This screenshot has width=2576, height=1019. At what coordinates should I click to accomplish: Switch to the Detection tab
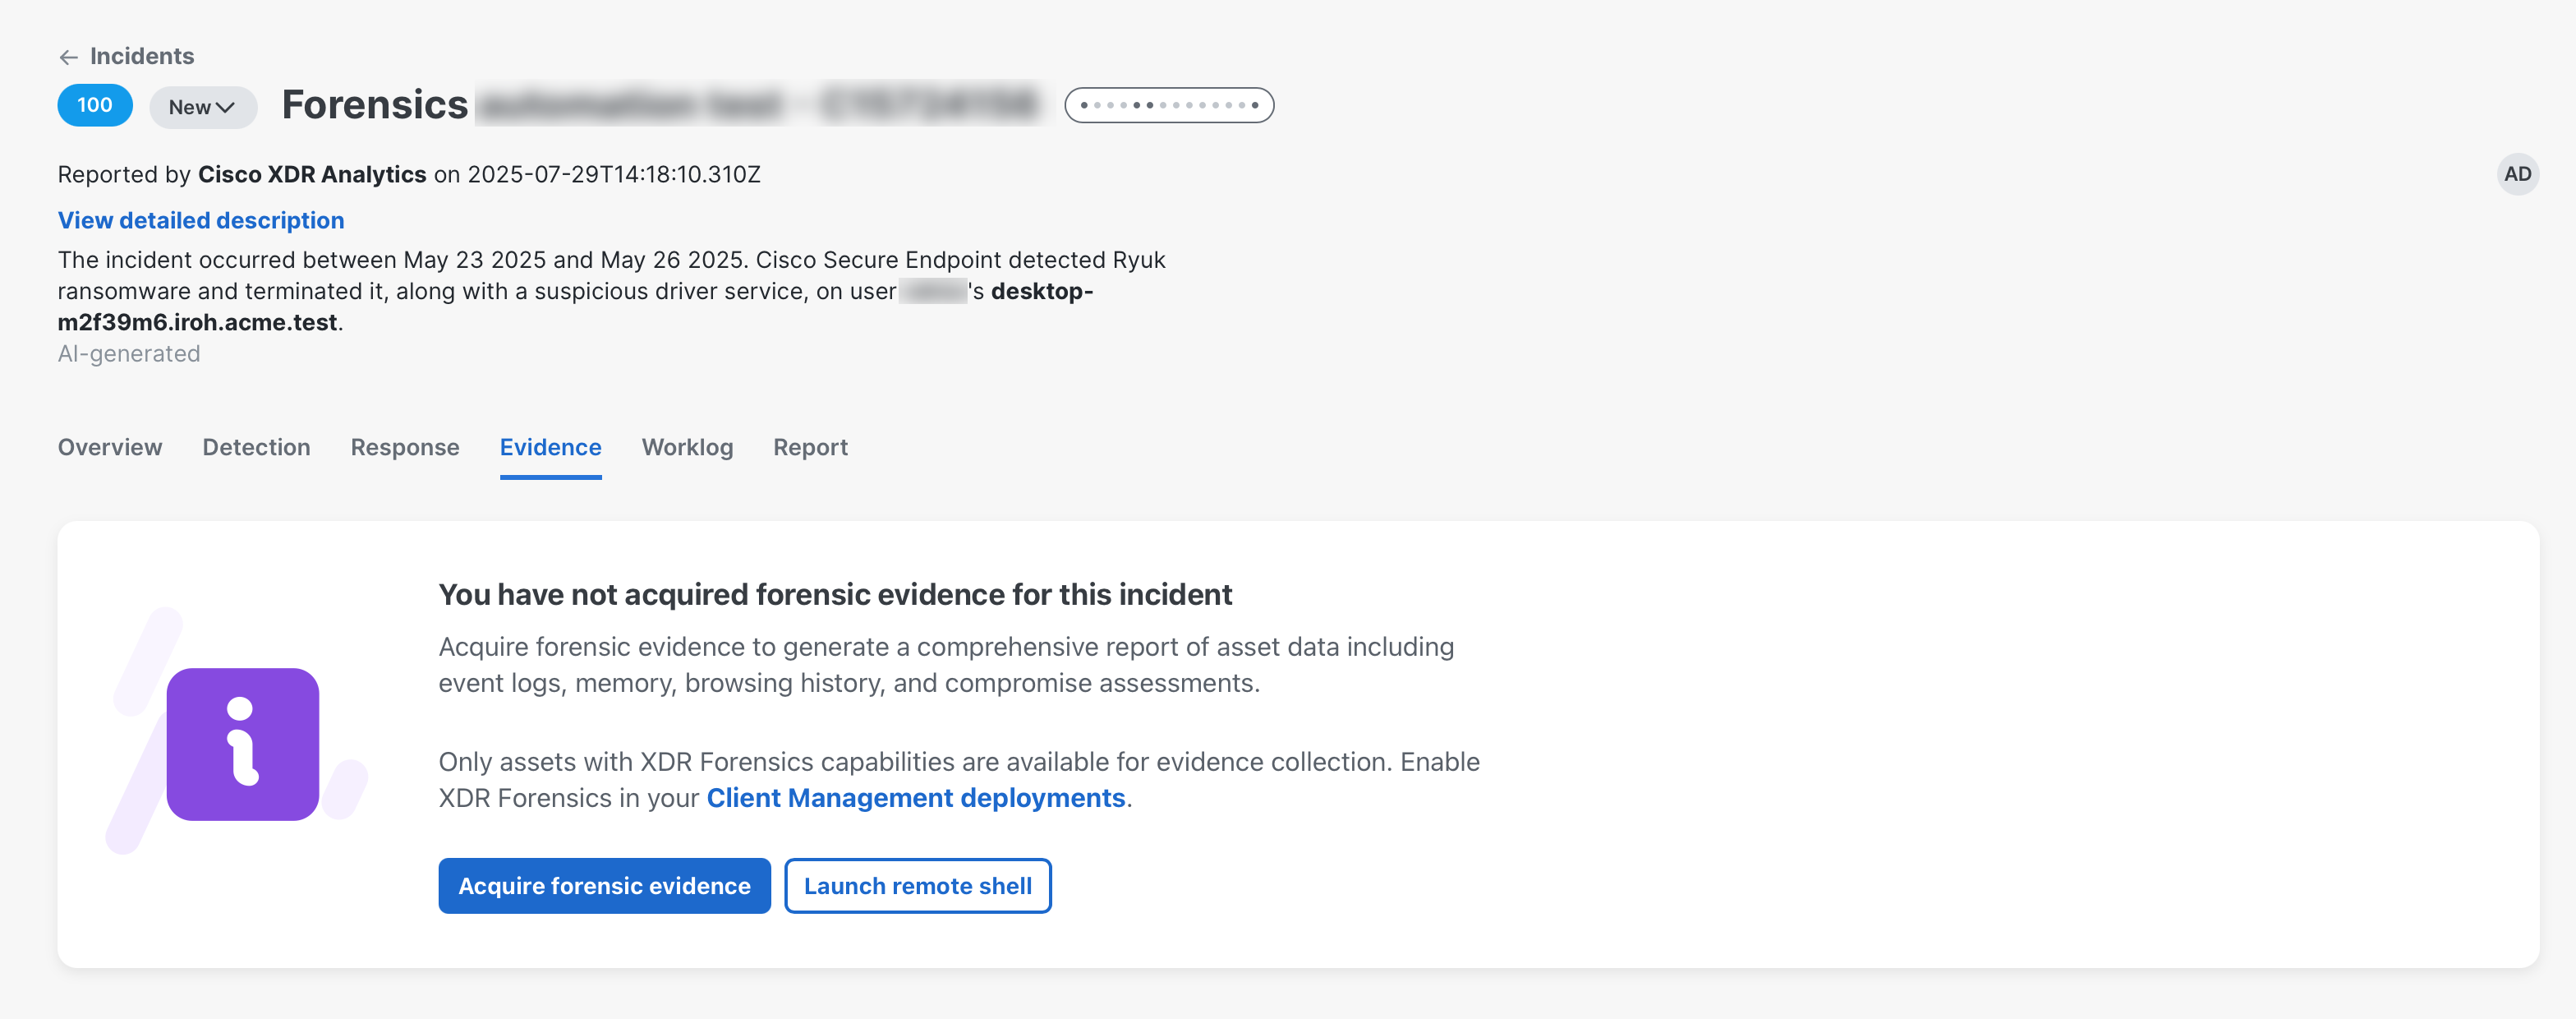point(256,448)
